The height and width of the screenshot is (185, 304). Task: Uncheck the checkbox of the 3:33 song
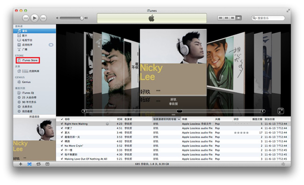point(62,150)
